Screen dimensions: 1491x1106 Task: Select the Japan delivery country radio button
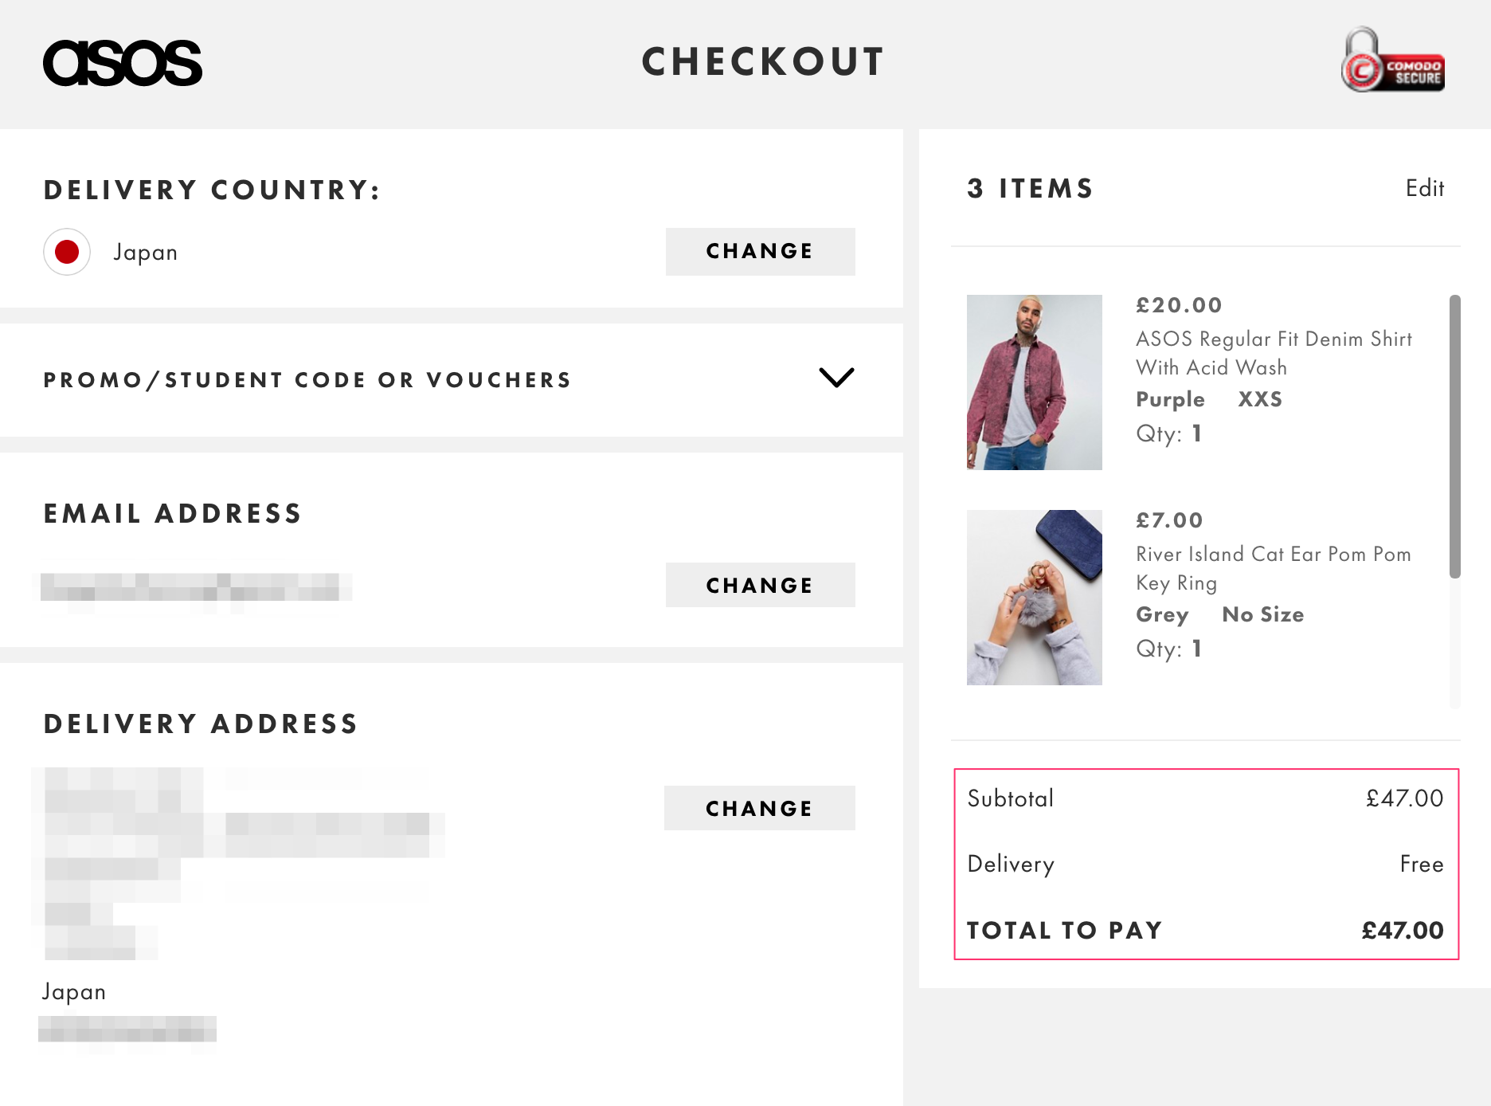click(x=67, y=252)
